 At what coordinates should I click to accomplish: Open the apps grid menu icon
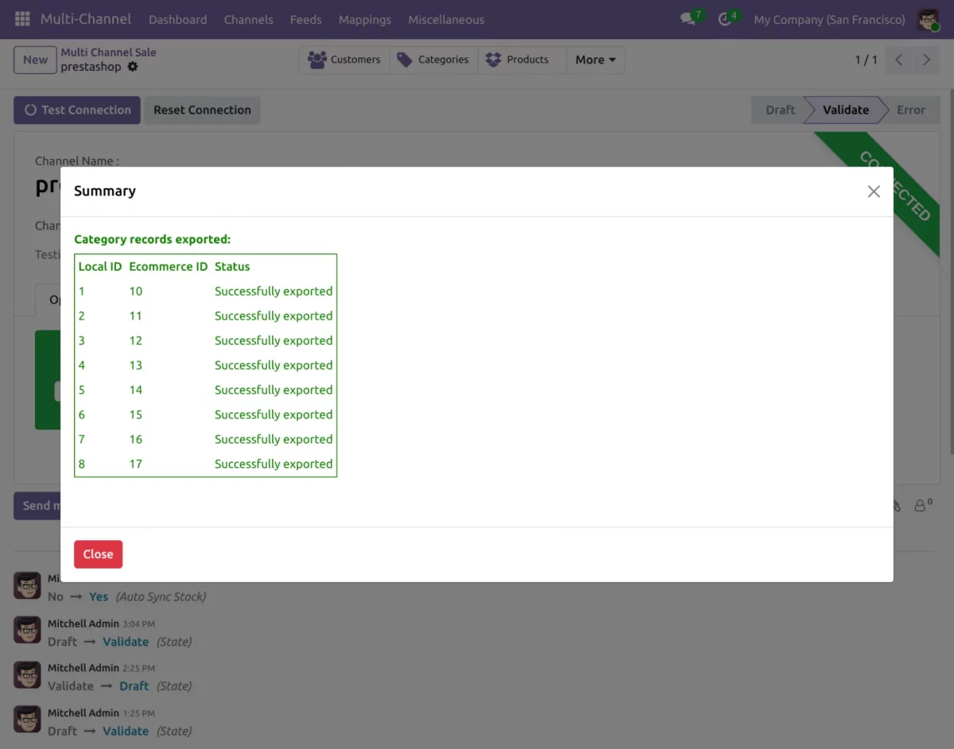tap(22, 19)
